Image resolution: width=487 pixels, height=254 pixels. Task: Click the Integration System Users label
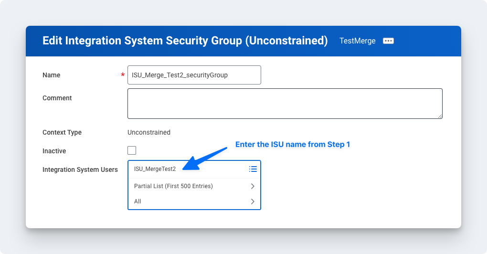click(x=80, y=169)
